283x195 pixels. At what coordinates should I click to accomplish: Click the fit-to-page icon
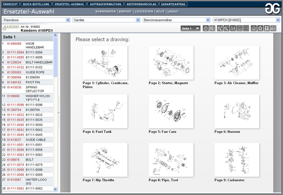240,28
